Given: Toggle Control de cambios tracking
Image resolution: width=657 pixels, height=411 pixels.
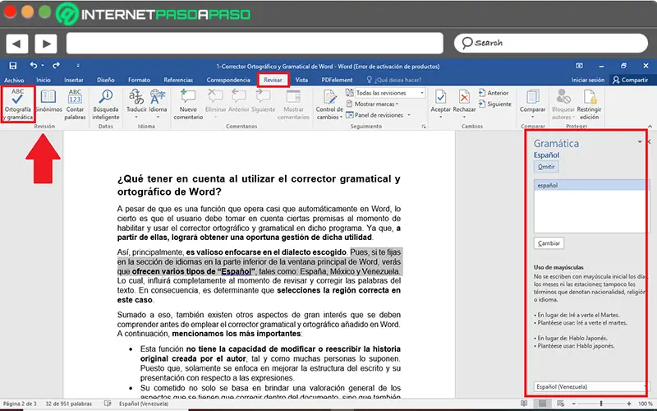Looking at the screenshot, I should [329, 104].
